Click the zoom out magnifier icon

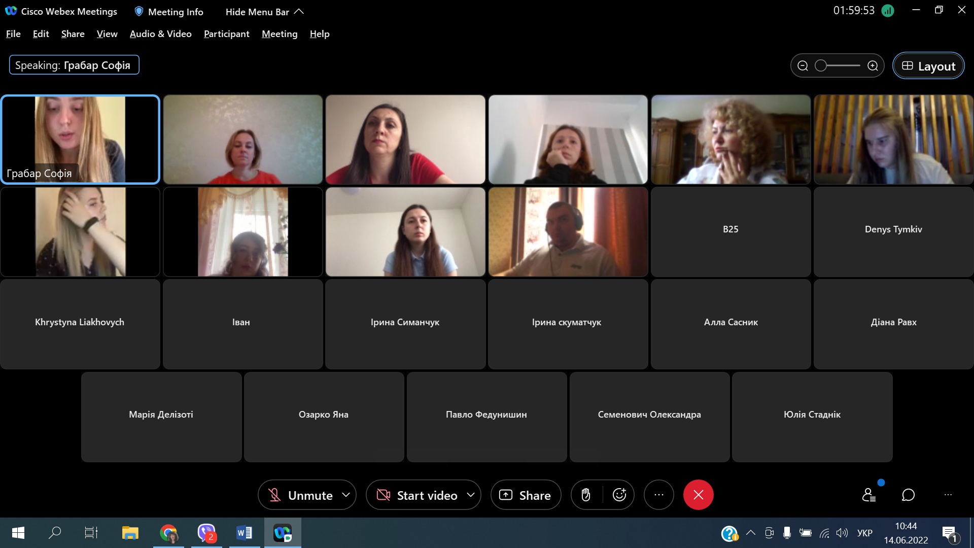point(803,66)
